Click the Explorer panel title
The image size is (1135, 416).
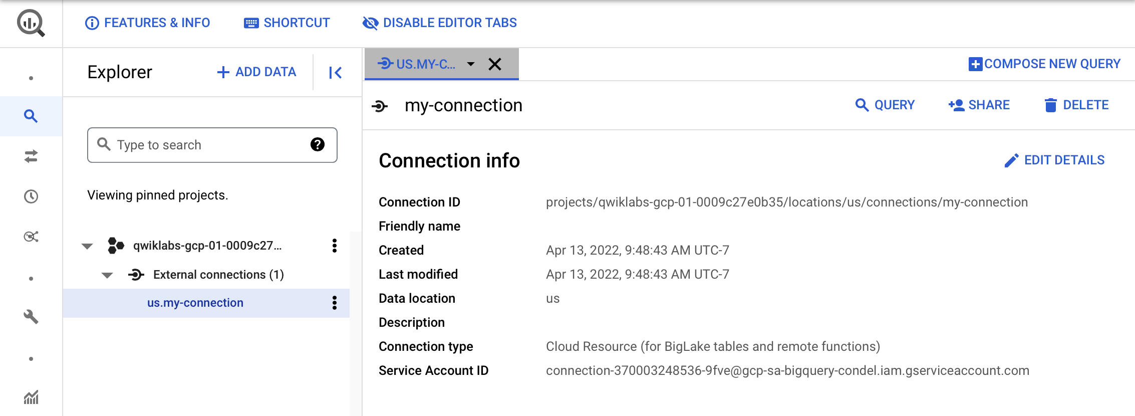click(x=120, y=73)
